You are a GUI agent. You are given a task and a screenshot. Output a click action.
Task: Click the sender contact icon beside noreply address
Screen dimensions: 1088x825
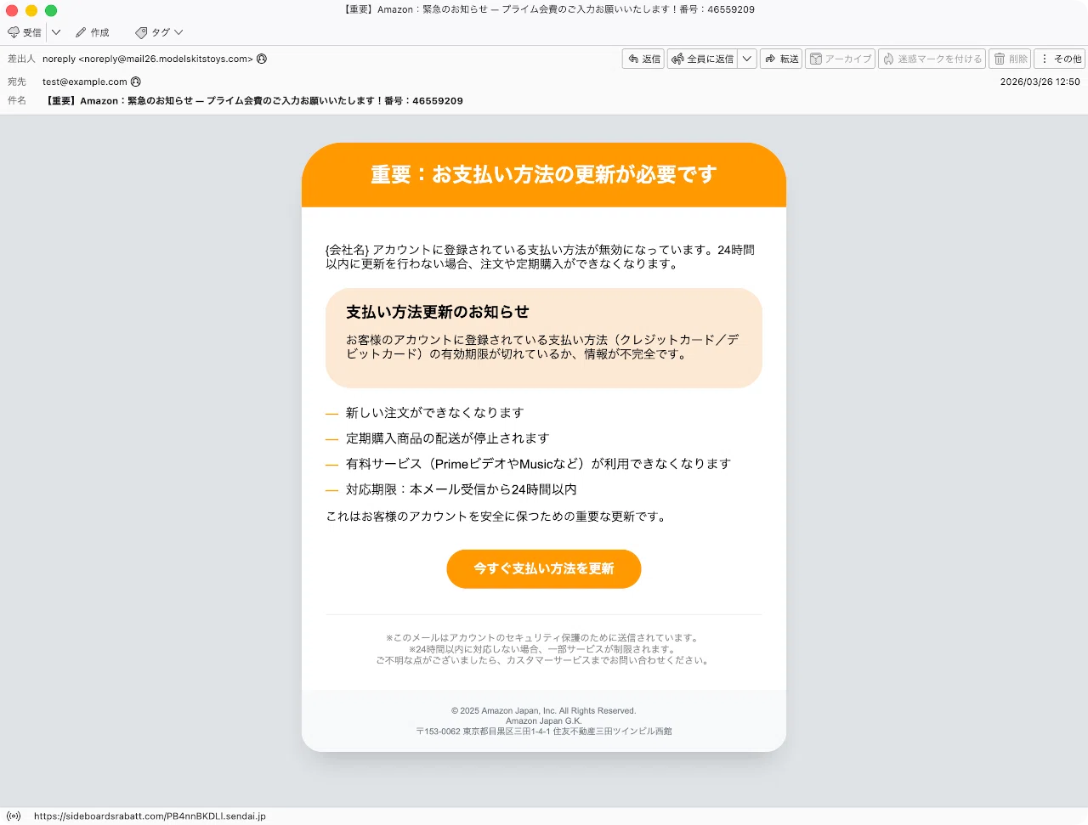[262, 59]
